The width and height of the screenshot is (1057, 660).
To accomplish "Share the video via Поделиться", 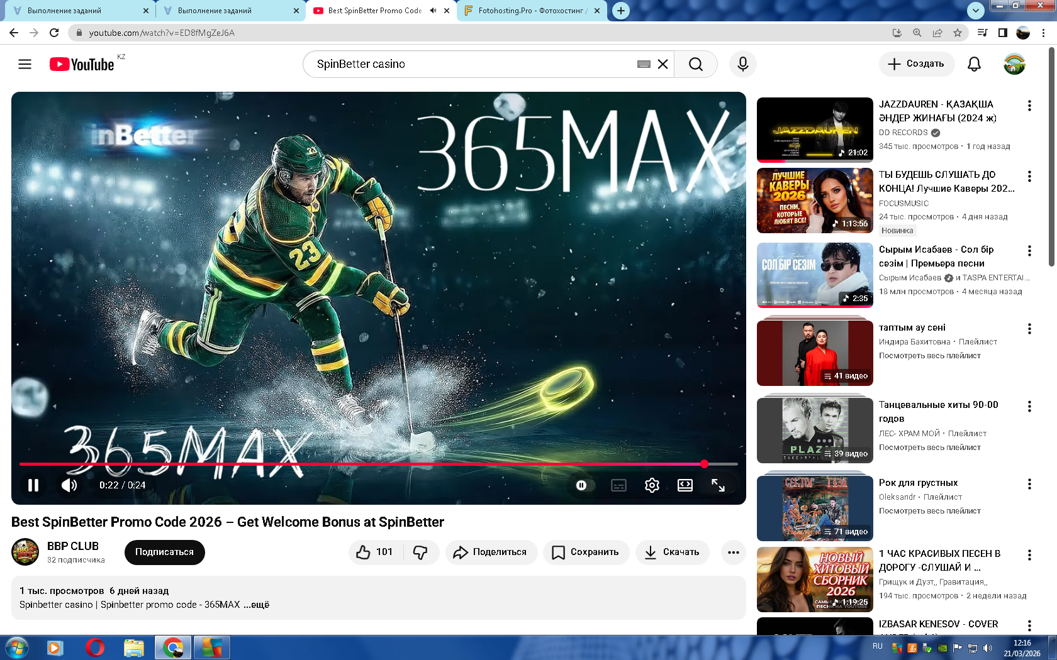I will [491, 553].
